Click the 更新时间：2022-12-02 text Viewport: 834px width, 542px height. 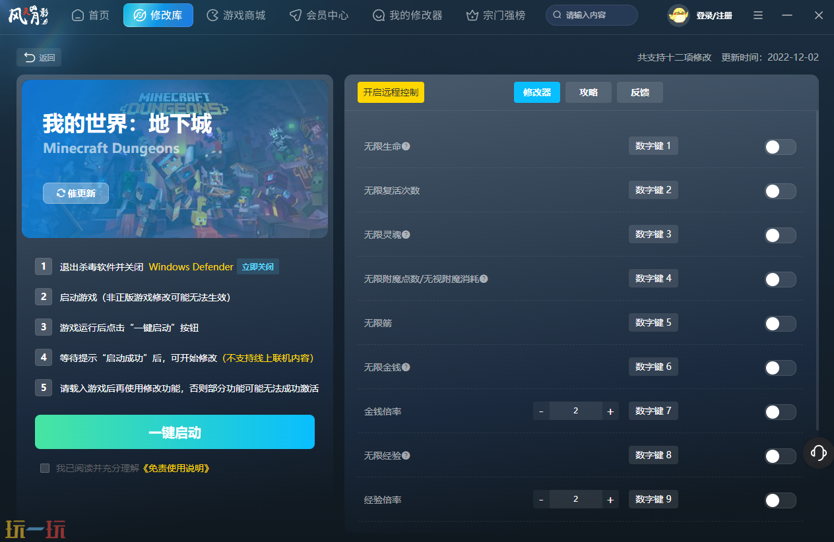point(770,57)
